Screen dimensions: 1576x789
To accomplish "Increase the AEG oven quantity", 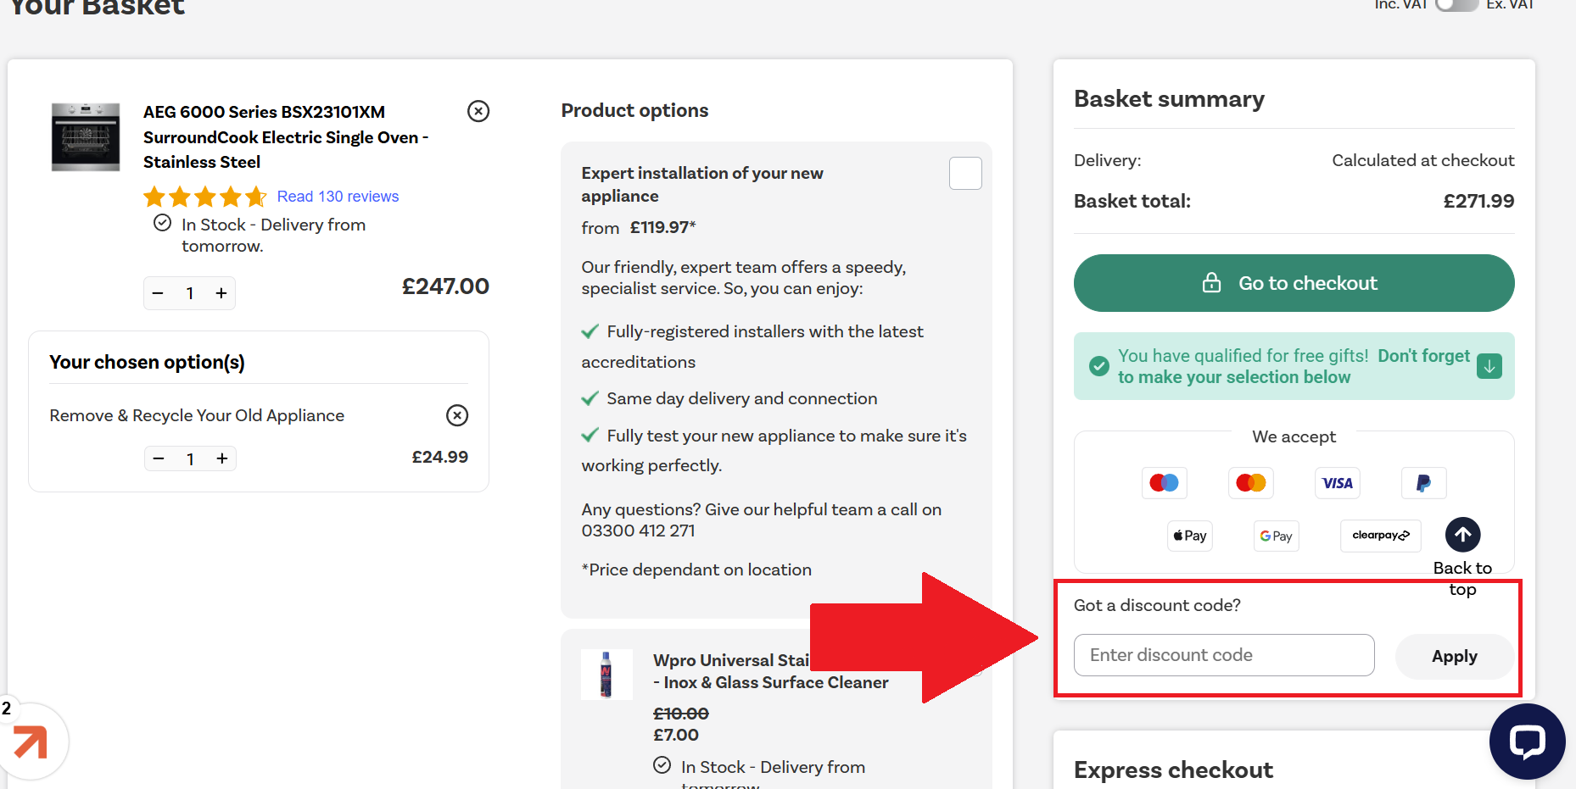I will point(221,293).
